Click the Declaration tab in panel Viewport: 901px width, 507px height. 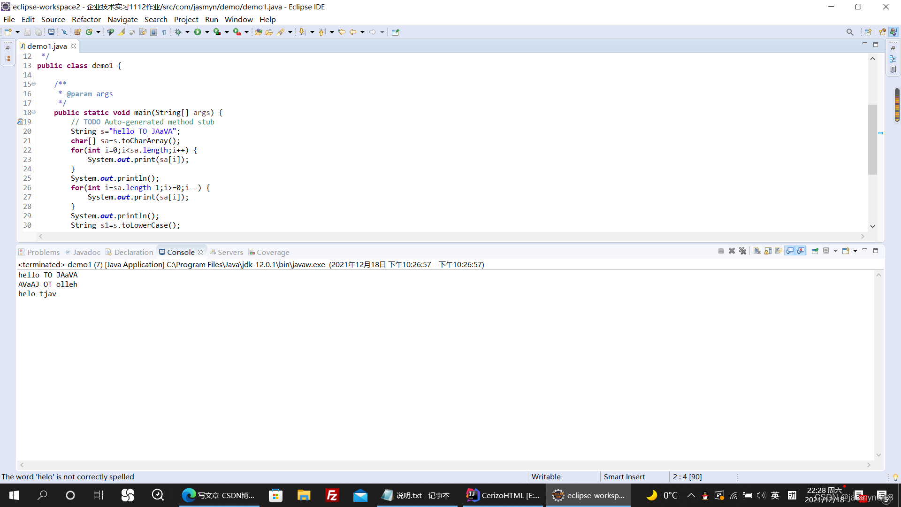133,252
